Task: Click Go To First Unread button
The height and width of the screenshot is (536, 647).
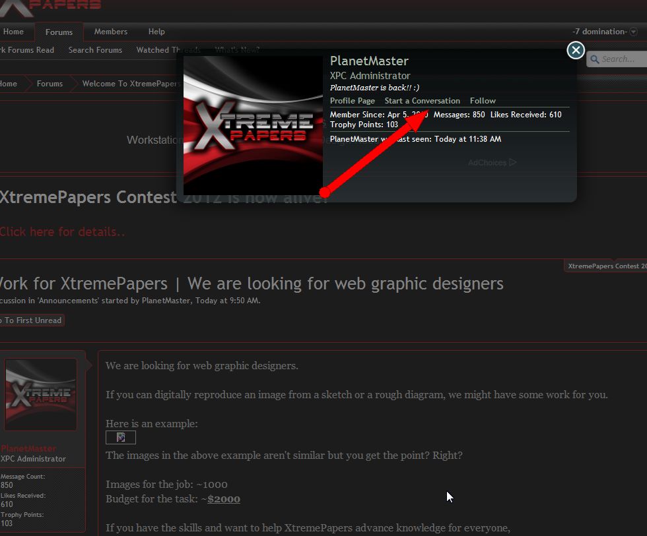Action: [32, 320]
